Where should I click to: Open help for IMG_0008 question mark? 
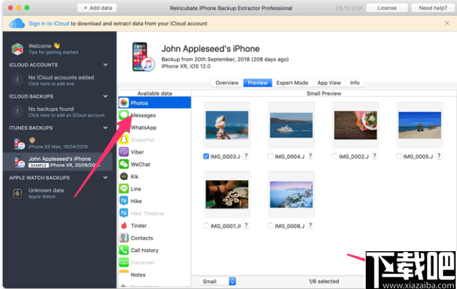pyautogui.click(x=311, y=226)
